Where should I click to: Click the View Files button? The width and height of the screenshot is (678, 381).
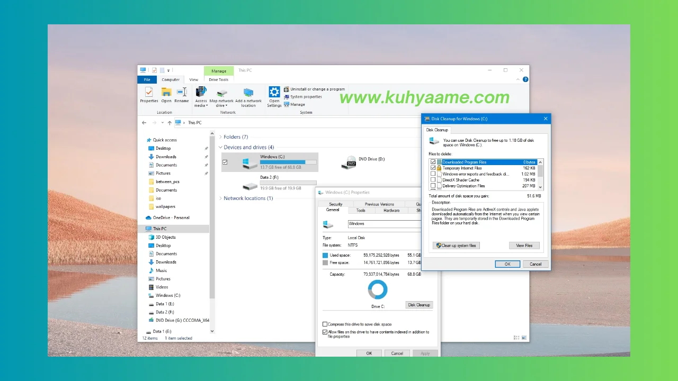(x=524, y=246)
